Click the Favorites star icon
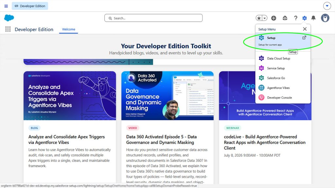Screen dimensions: 335x188 pos(259,18)
